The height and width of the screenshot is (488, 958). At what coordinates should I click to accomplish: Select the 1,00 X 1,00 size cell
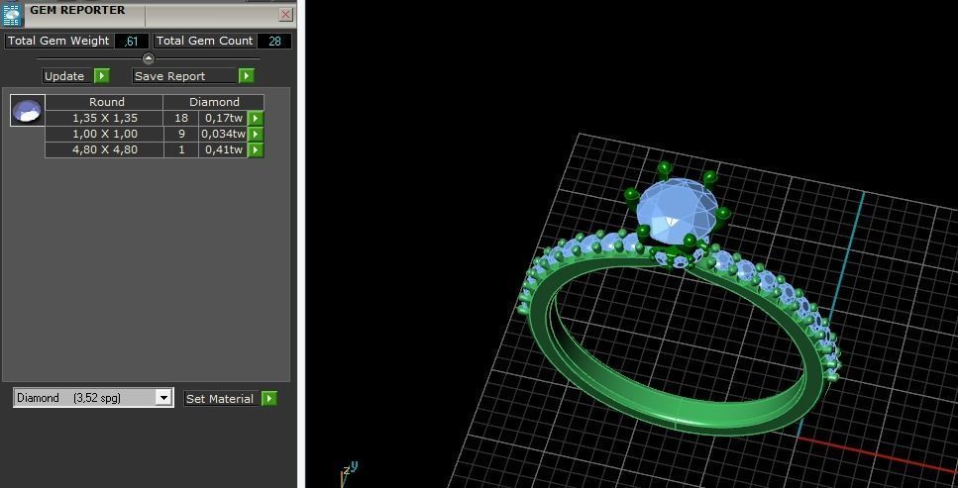(x=104, y=134)
